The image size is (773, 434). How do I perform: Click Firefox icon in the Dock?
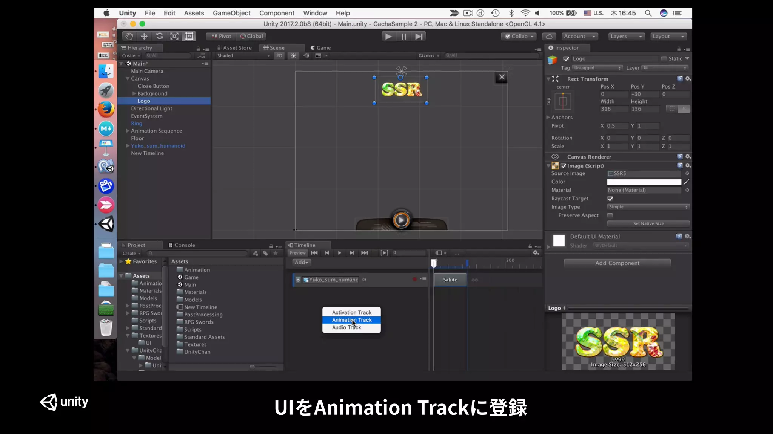[x=106, y=109]
